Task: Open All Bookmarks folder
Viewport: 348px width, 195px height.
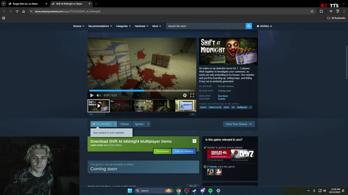Action: pos(336,18)
